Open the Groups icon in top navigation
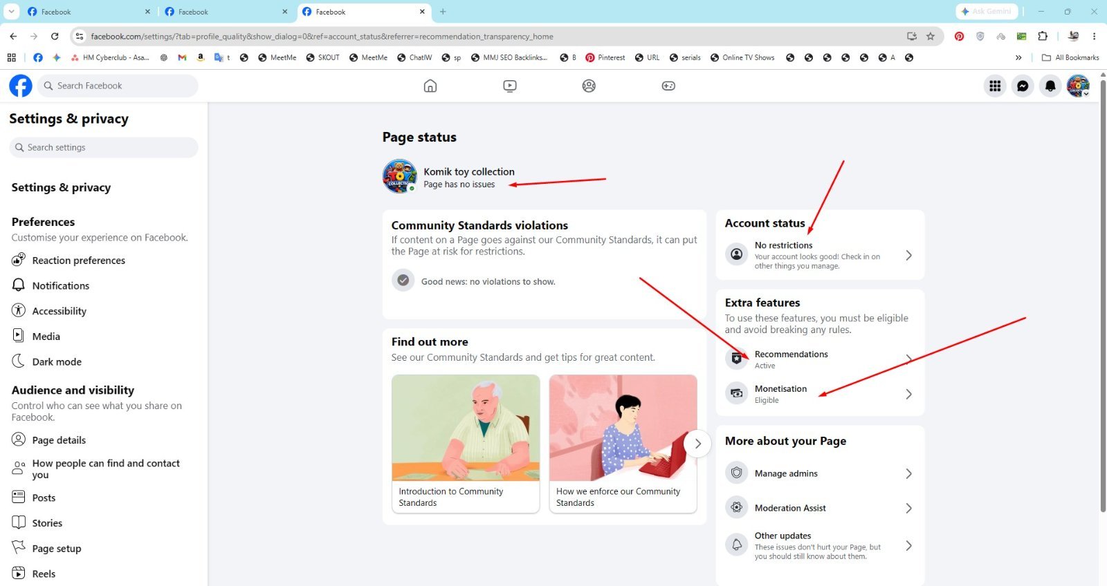Viewport: 1107px width, 586px height. [589, 86]
